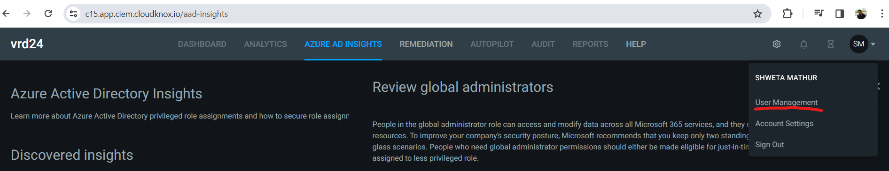Open notifications bell icon
Image resolution: width=889 pixels, height=171 pixels.
pos(804,44)
